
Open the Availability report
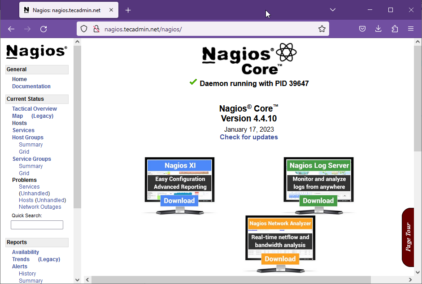(26, 252)
